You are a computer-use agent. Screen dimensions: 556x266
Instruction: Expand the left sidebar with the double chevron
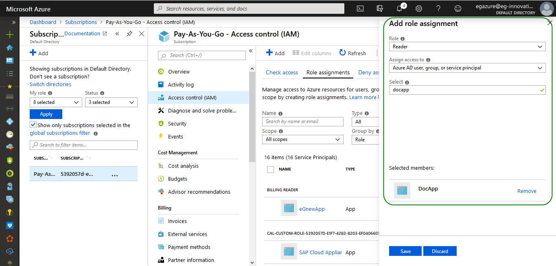(x=13, y=22)
